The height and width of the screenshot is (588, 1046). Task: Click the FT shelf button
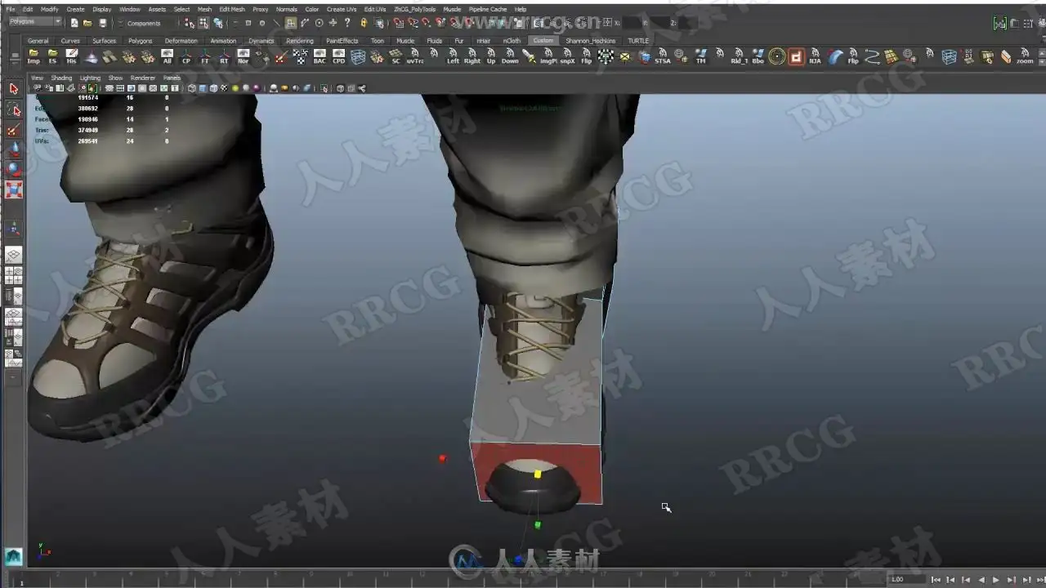(205, 56)
